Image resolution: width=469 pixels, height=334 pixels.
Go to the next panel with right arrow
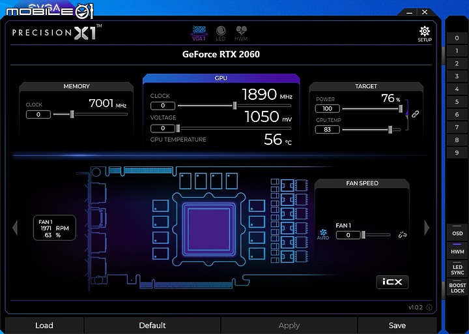point(427,228)
